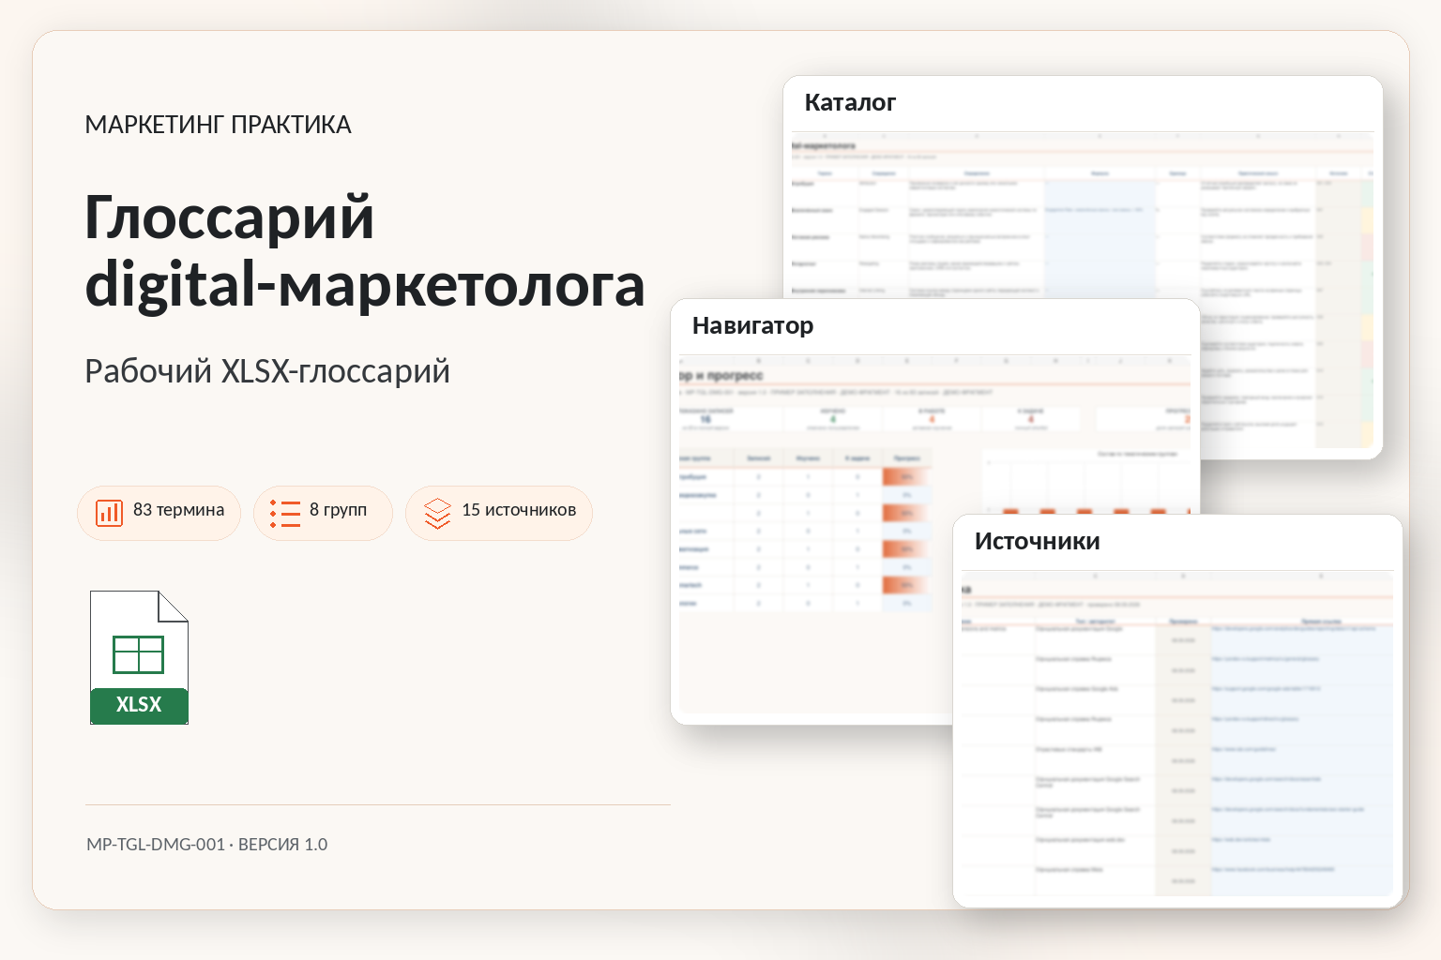The image size is (1441, 960).
Task: Click the "Каталог" card title
Action: (x=850, y=102)
